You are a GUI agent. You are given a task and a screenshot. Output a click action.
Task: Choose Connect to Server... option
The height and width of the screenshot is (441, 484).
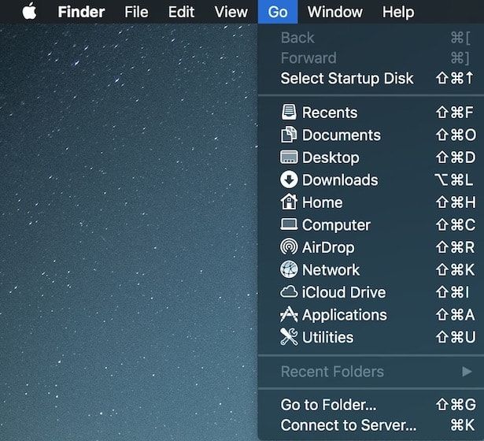348,426
